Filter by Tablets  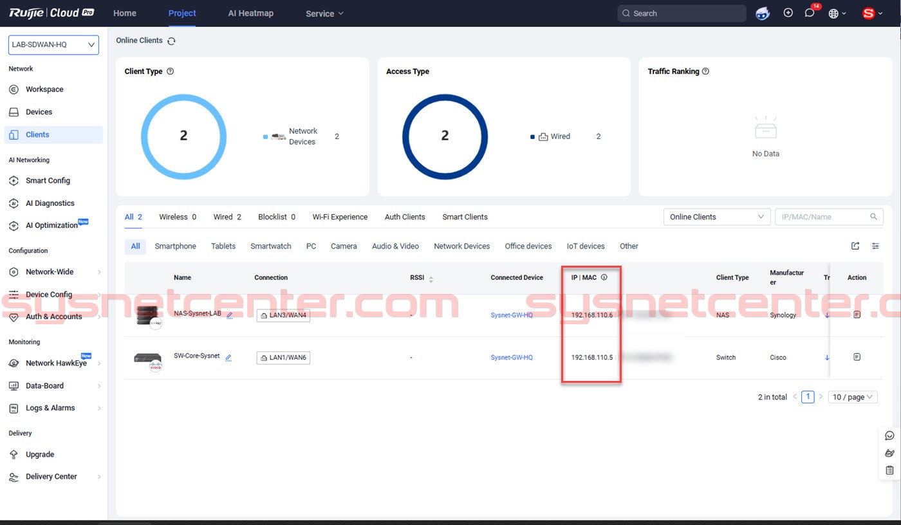coord(223,246)
